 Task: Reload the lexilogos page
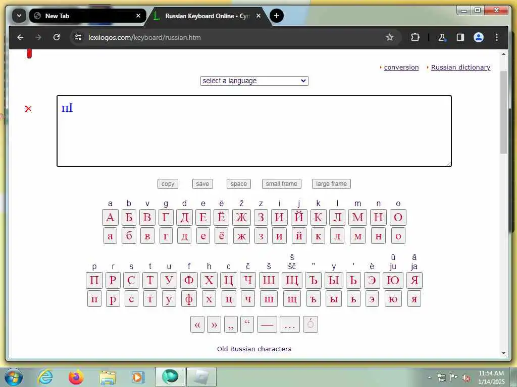(57, 37)
